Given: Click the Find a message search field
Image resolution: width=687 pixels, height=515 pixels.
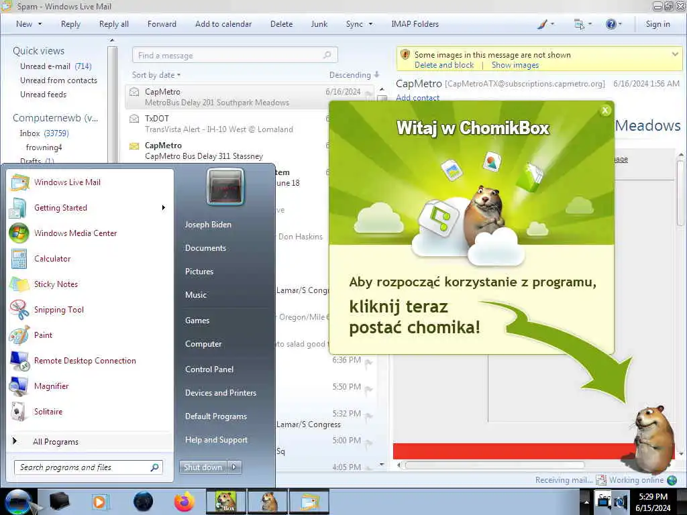Looking at the screenshot, I should [235, 55].
